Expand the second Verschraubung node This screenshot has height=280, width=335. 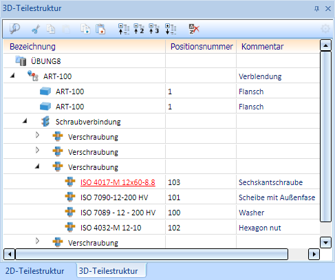coord(37,150)
